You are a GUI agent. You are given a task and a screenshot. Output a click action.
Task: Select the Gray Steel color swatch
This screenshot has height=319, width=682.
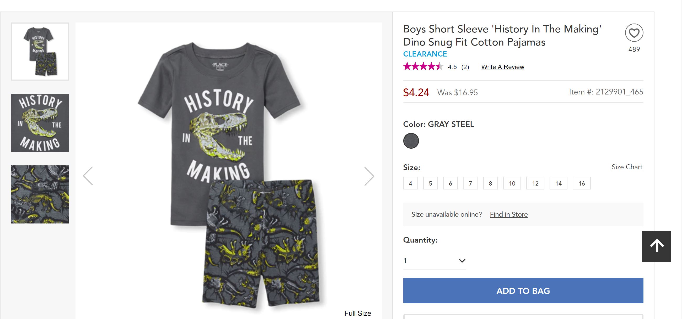point(411,141)
